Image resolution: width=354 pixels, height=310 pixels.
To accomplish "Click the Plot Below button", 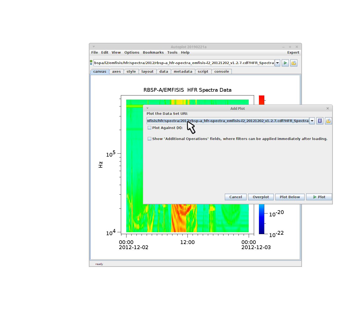I will click(x=290, y=197).
